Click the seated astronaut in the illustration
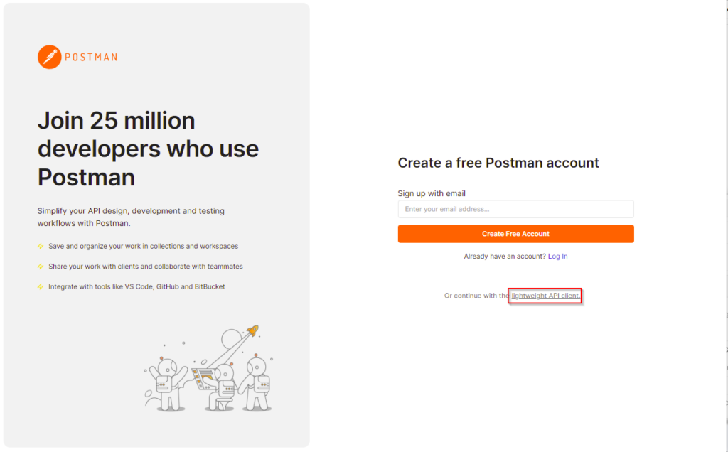 pos(224,387)
